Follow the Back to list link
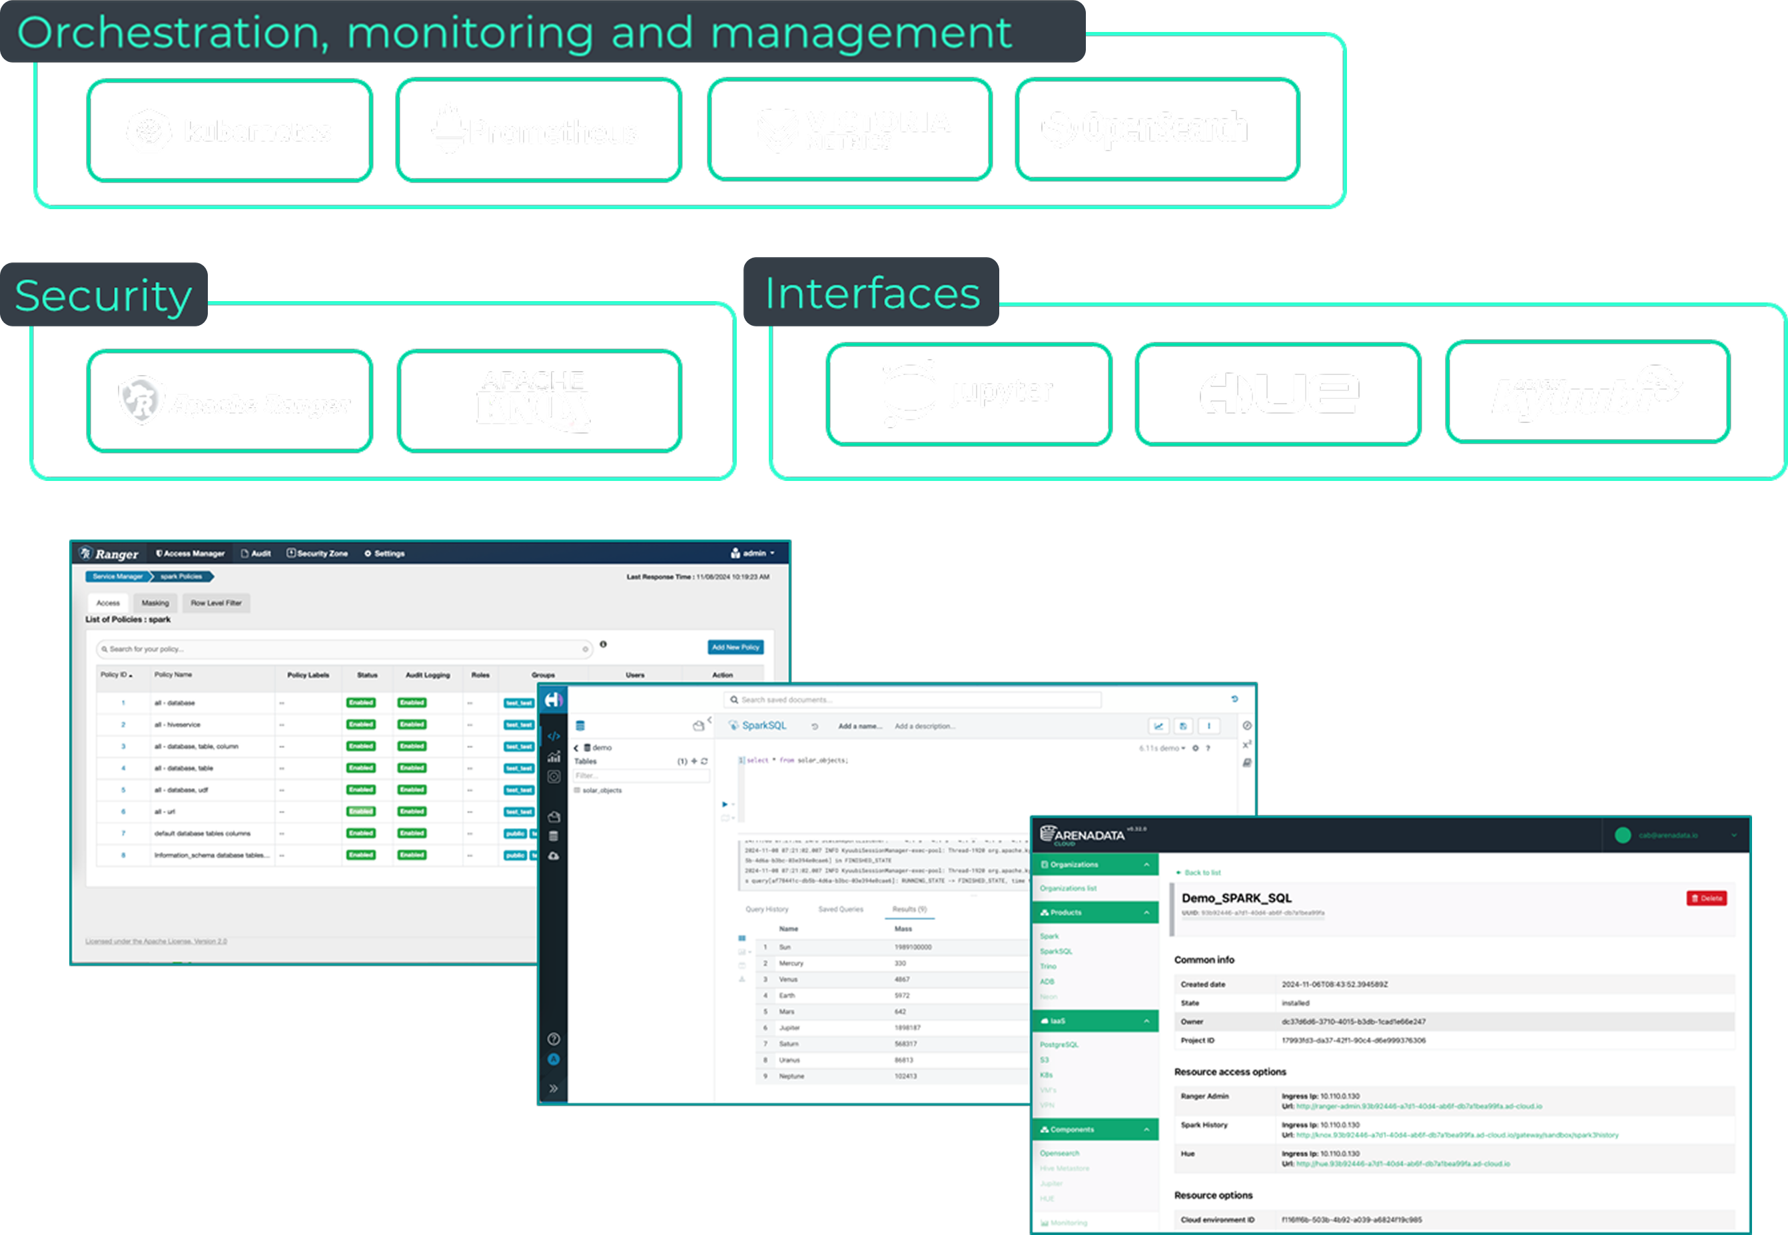The height and width of the screenshot is (1235, 1788). (1198, 873)
